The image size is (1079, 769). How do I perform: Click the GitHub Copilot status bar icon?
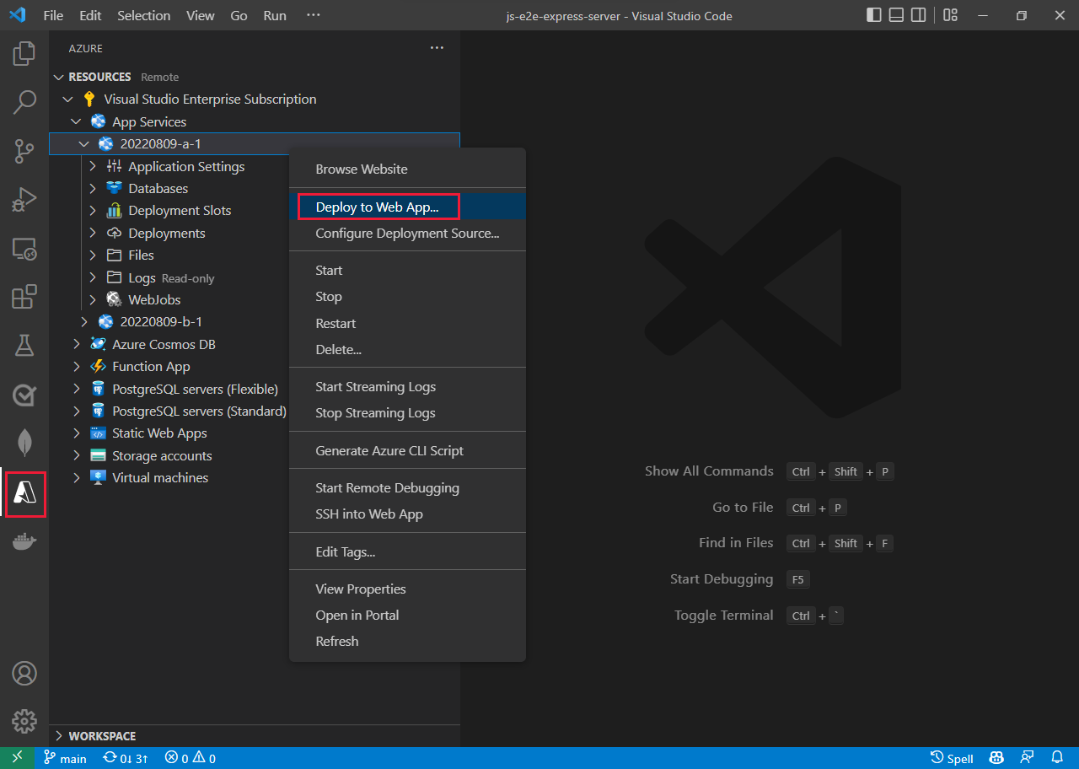click(996, 758)
